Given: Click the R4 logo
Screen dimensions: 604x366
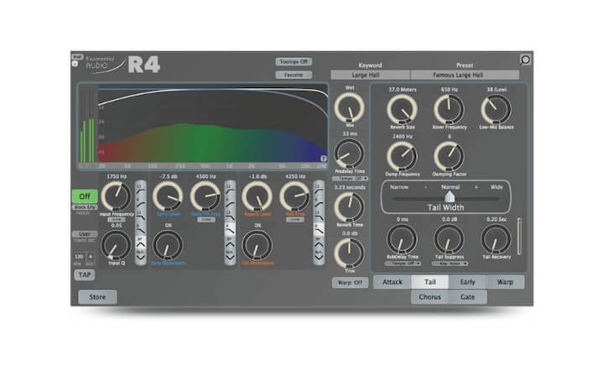Looking at the screenshot, I should click(x=143, y=65).
